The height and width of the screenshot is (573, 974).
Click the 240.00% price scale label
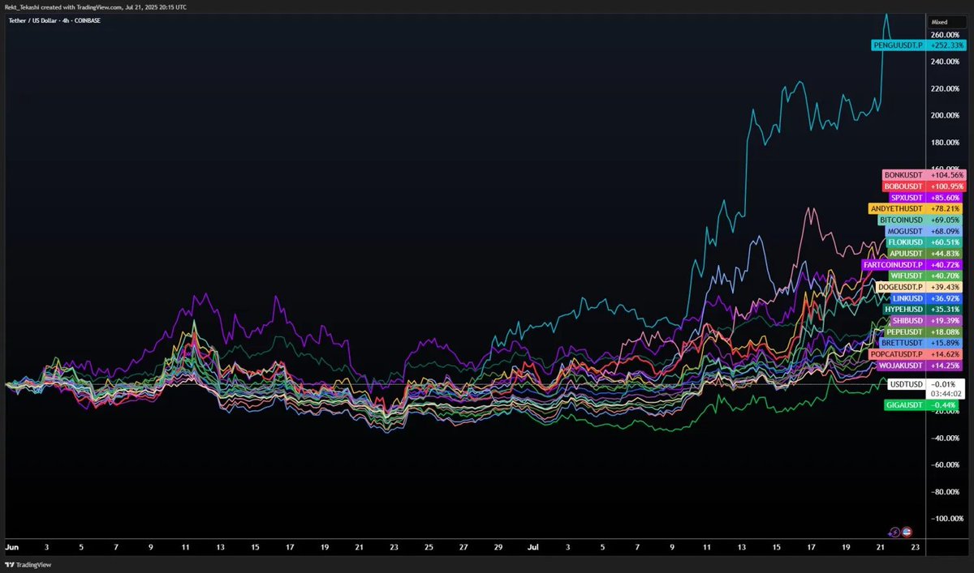946,62
